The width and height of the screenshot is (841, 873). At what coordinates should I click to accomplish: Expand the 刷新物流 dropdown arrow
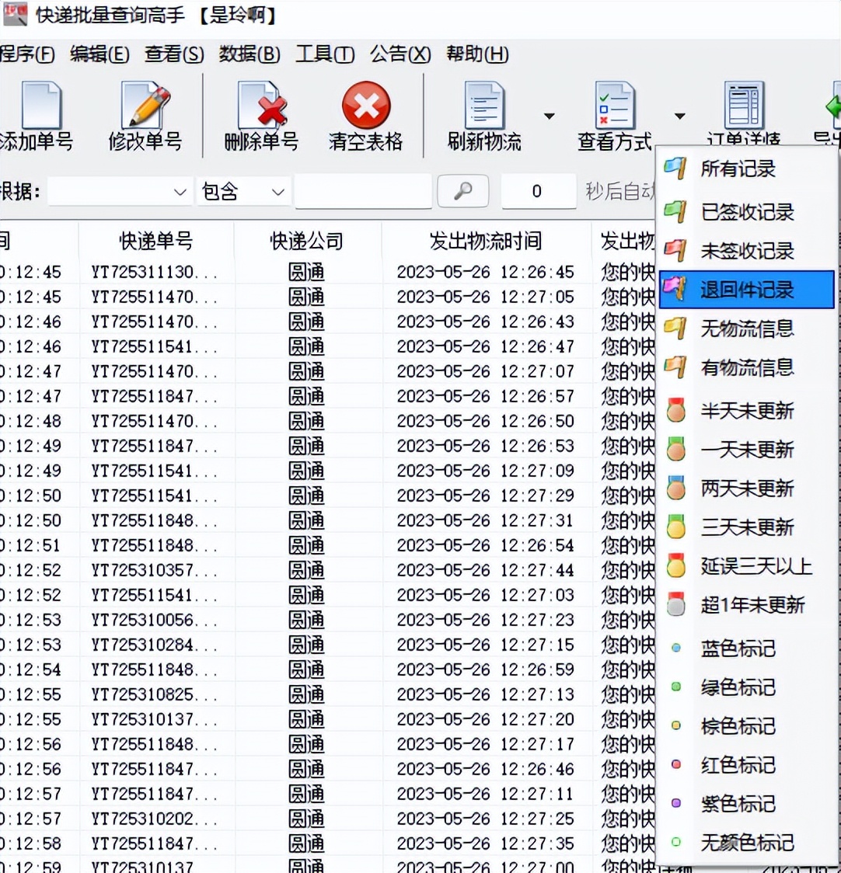(550, 115)
